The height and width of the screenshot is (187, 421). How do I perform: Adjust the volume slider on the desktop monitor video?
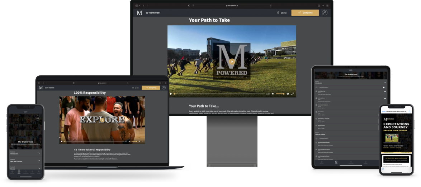(x=280, y=94)
